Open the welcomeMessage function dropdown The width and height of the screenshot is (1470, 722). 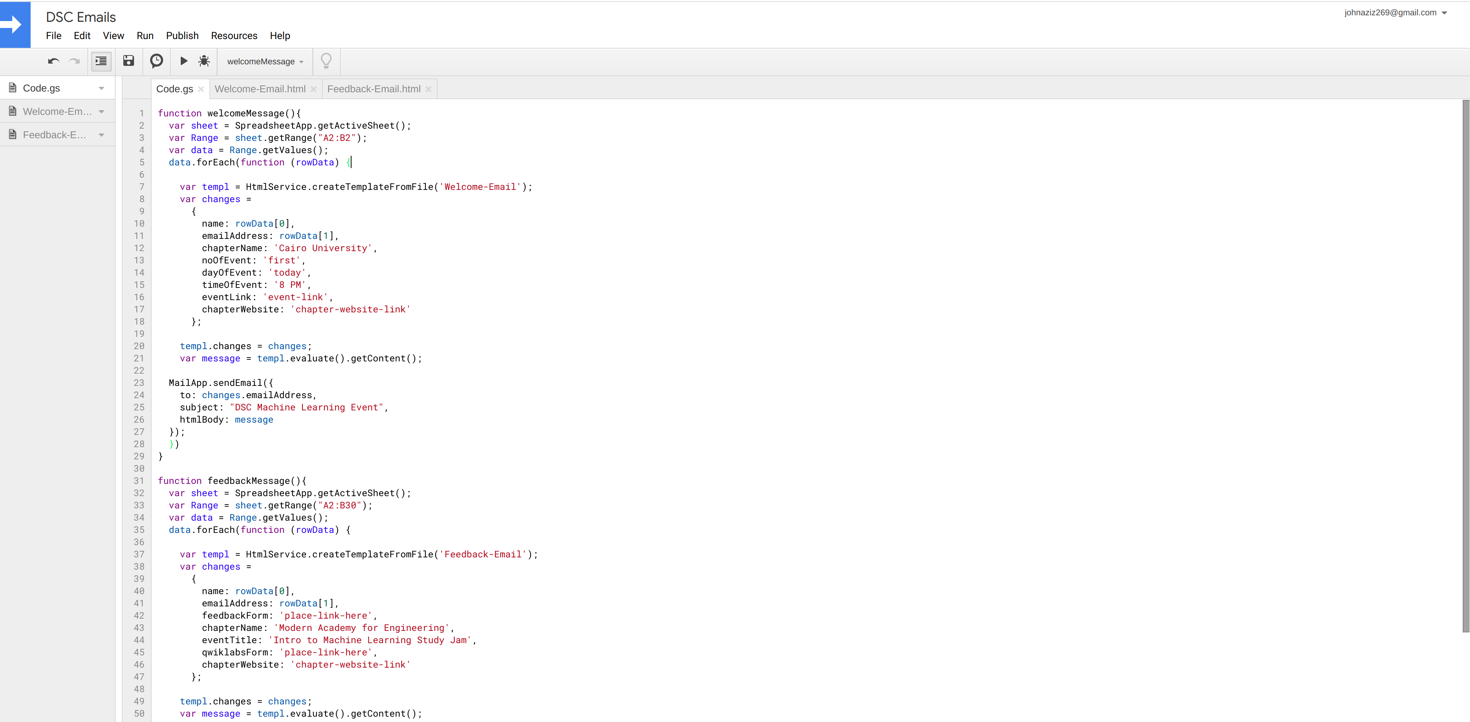265,62
